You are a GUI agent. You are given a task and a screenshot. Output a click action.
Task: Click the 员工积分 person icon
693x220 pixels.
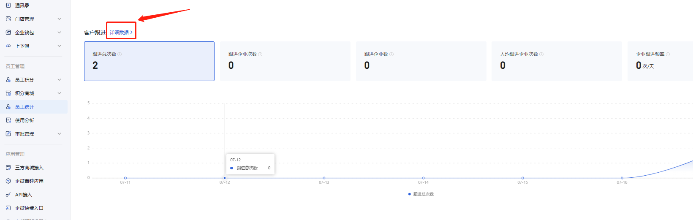(x=8, y=80)
